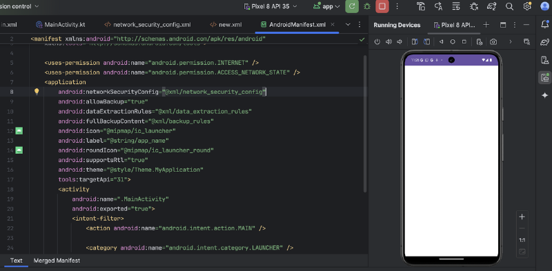552x271 pixels.
Task: Toggle Running Devices window view mode icon
Action: click(x=503, y=25)
